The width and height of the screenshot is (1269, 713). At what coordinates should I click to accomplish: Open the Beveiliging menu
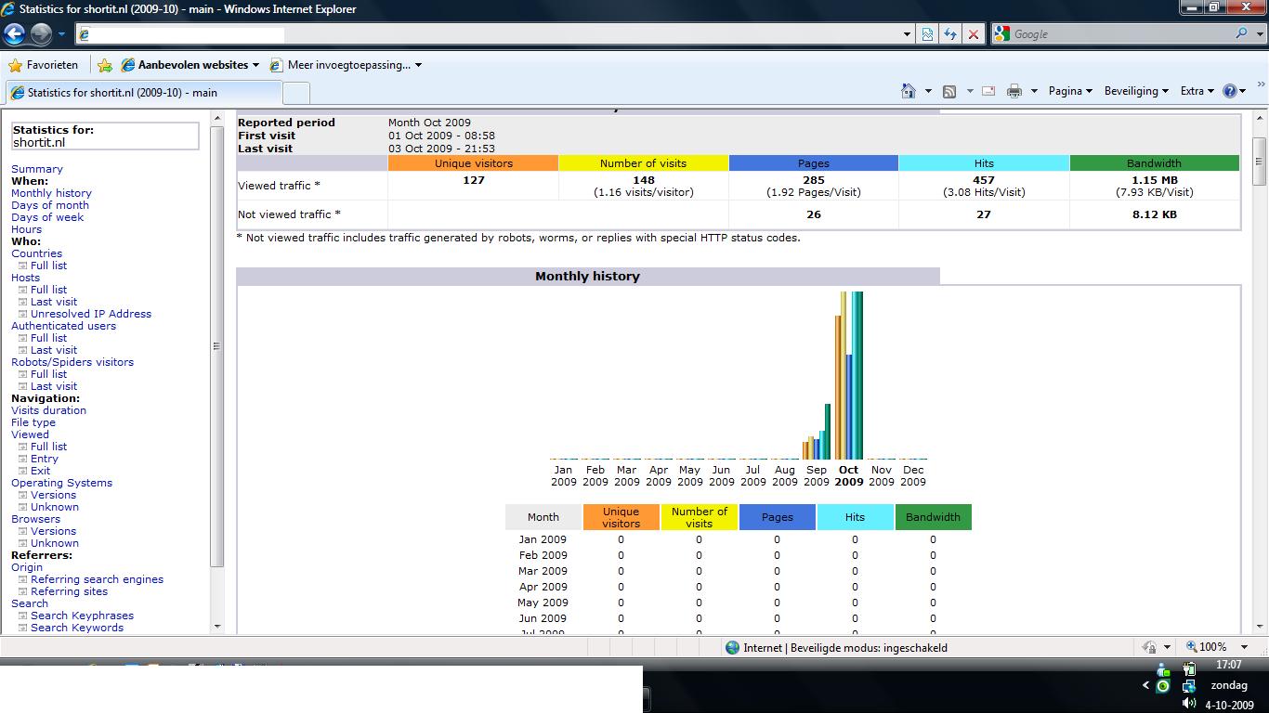tap(1136, 91)
